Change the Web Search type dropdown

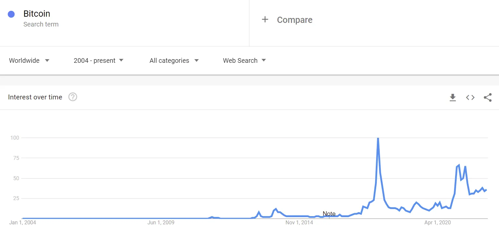tap(244, 60)
